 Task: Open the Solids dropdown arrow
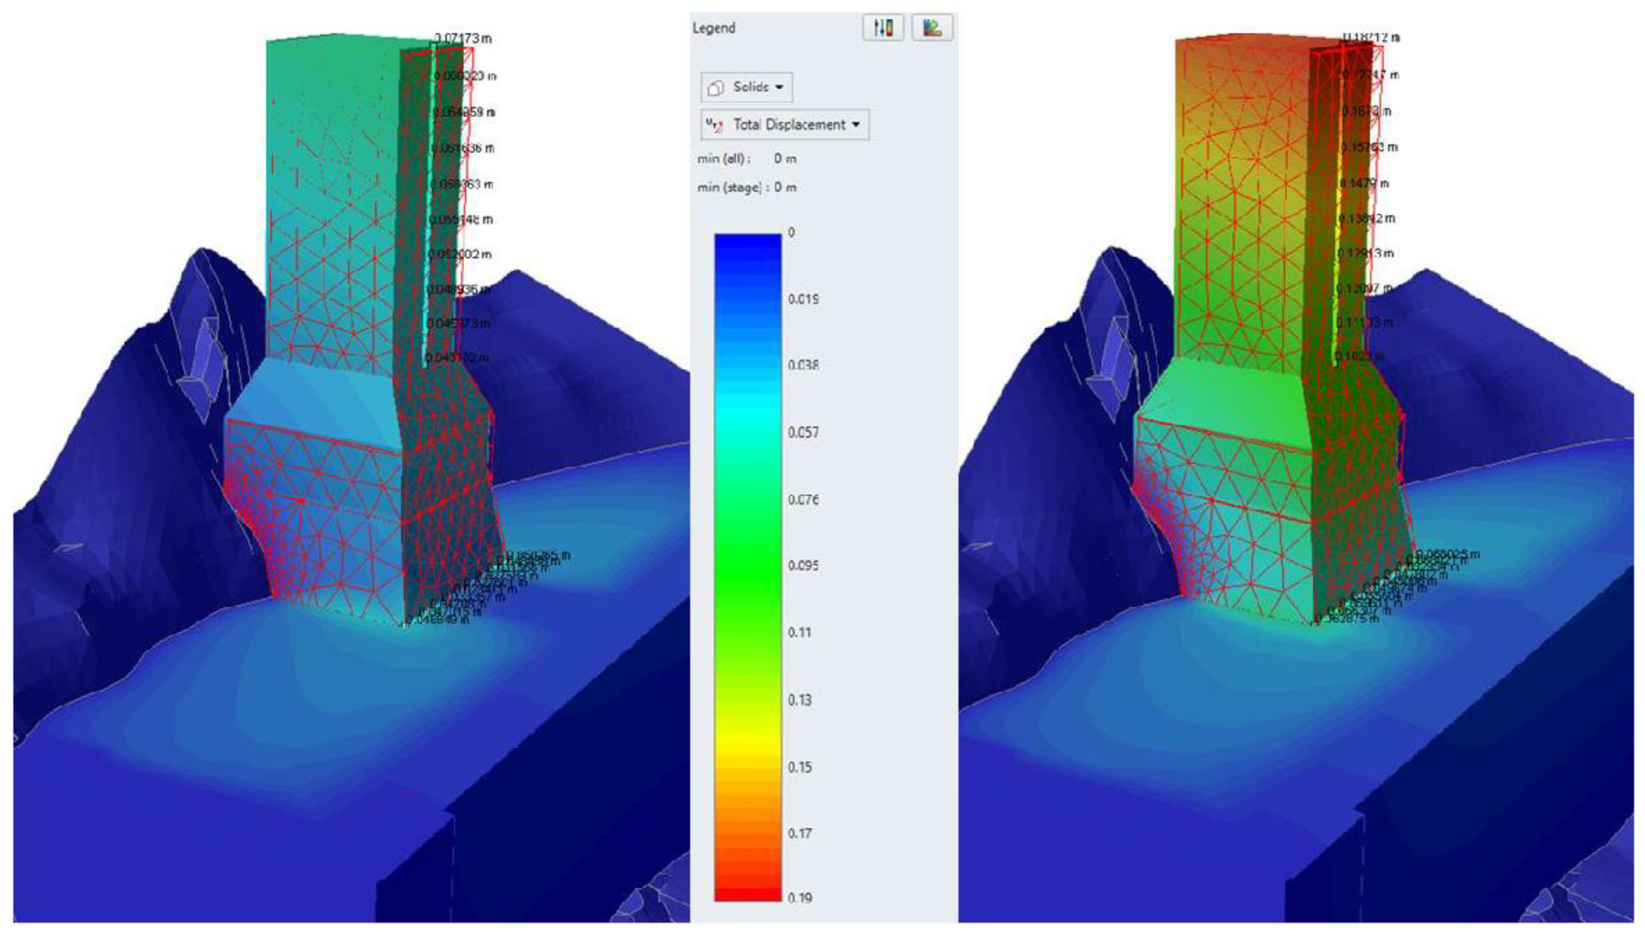[779, 88]
